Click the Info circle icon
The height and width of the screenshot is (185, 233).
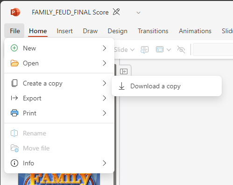(14, 163)
